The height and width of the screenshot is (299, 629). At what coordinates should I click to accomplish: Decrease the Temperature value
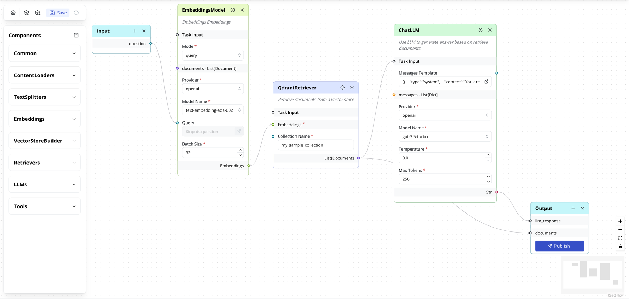(488, 160)
